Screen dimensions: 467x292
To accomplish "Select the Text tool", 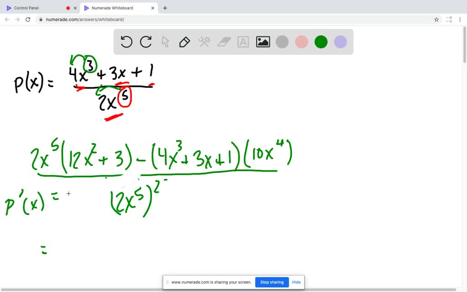I will click(x=243, y=42).
